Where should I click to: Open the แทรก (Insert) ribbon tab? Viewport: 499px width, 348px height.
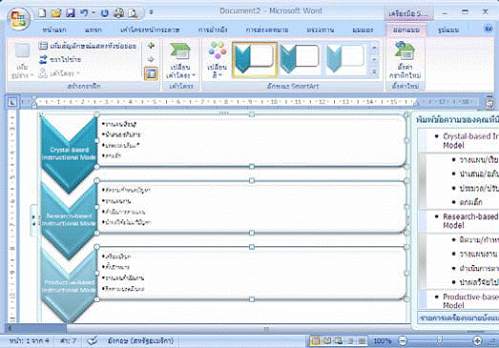[94, 30]
